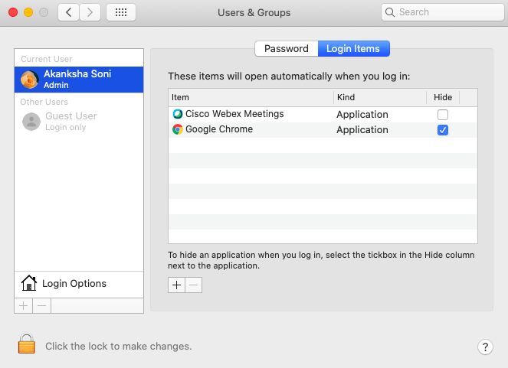Click the Login Options house icon
Image resolution: width=508 pixels, height=368 pixels.
29,284
